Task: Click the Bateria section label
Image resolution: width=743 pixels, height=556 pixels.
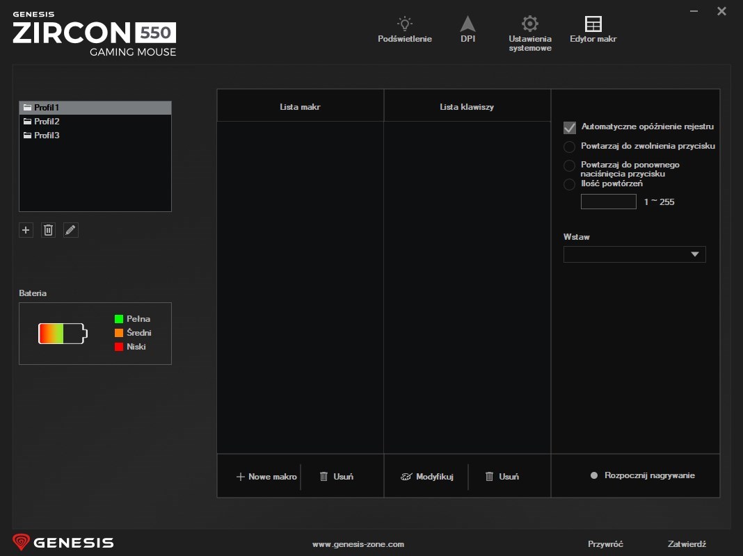Action: point(33,293)
